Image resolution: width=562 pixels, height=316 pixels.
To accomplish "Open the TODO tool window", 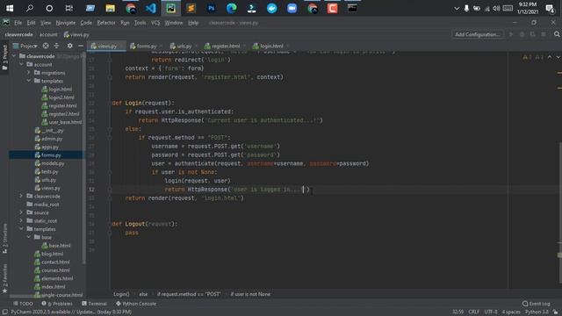I will (23, 304).
